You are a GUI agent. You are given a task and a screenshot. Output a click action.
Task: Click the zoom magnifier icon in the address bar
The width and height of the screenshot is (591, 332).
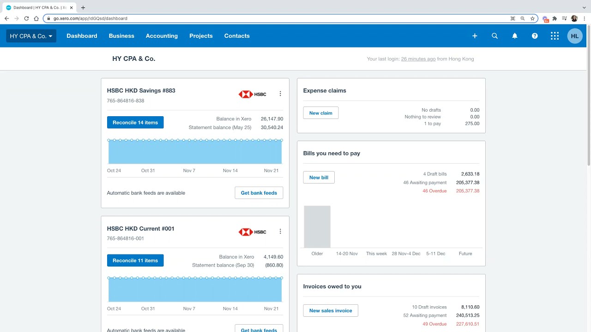coord(523,18)
